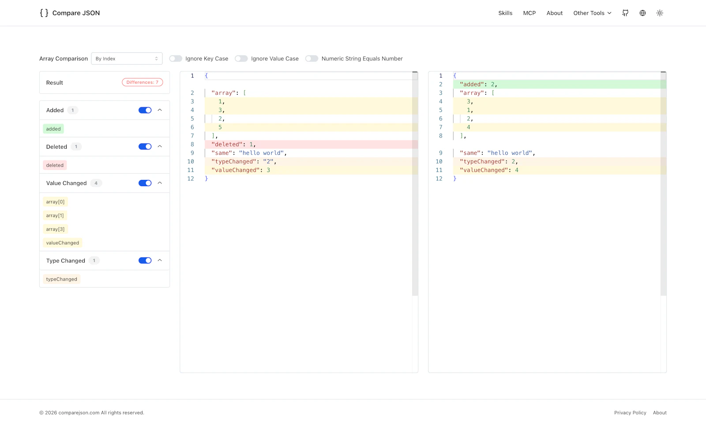The image size is (706, 426).
Task: Click "valueChanged": 4 in right editor
Action: [489, 170]
